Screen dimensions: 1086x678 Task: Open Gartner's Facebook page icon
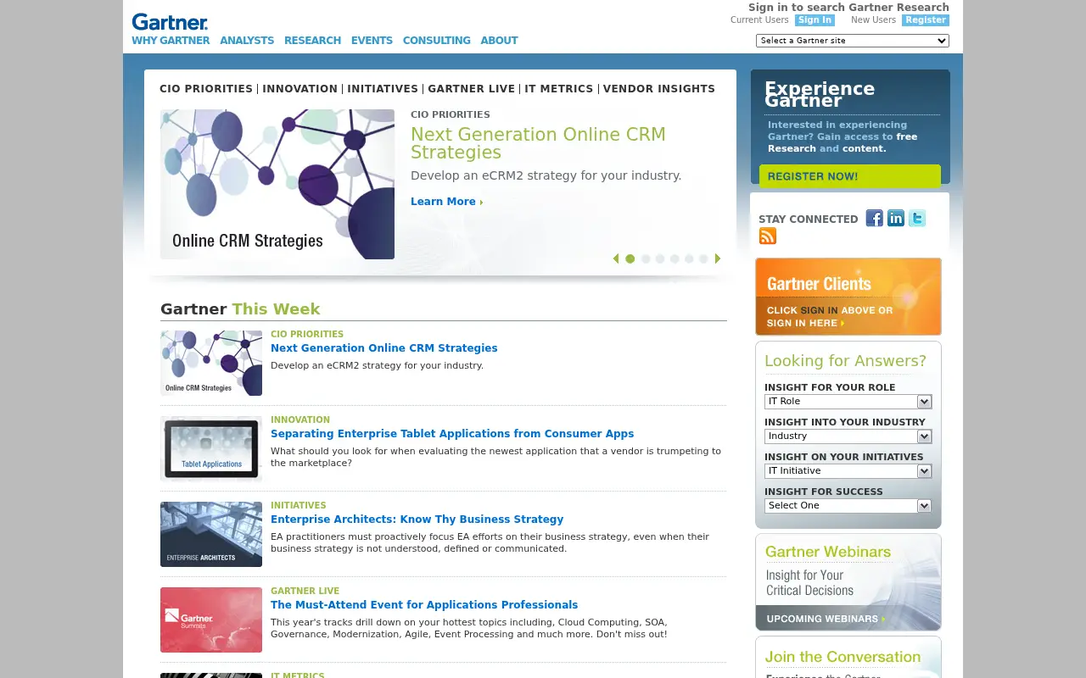point(874,219)
